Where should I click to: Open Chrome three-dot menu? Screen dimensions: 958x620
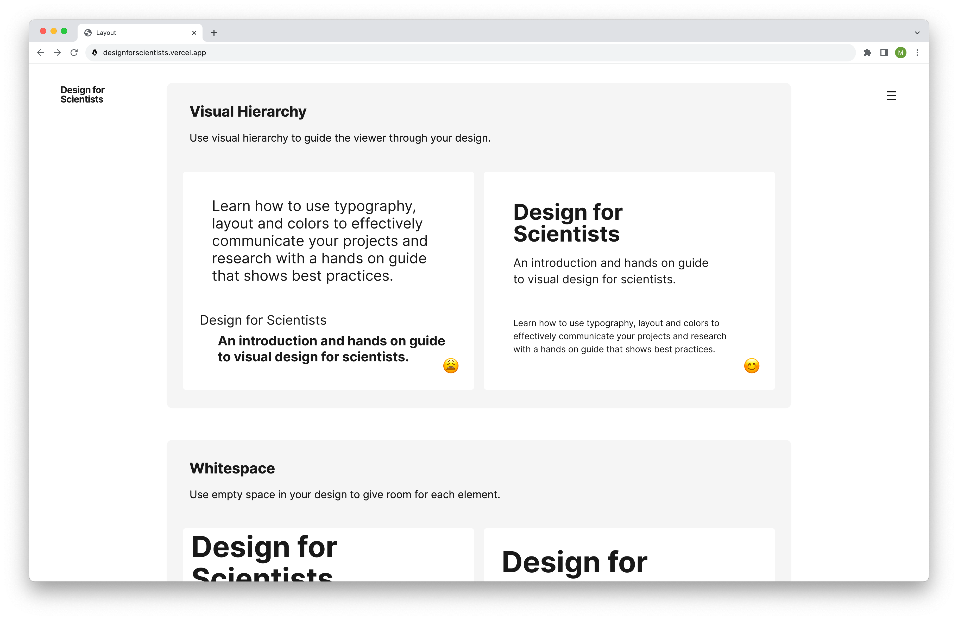(x=917, y=53)
